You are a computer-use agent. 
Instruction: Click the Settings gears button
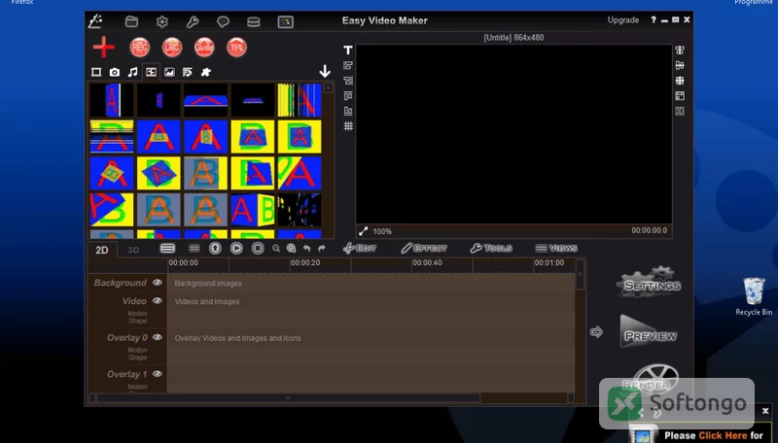(649, 282)
